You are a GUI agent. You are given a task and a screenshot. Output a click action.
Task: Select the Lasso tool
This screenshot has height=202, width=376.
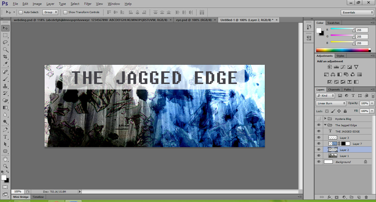pos(5,42)
